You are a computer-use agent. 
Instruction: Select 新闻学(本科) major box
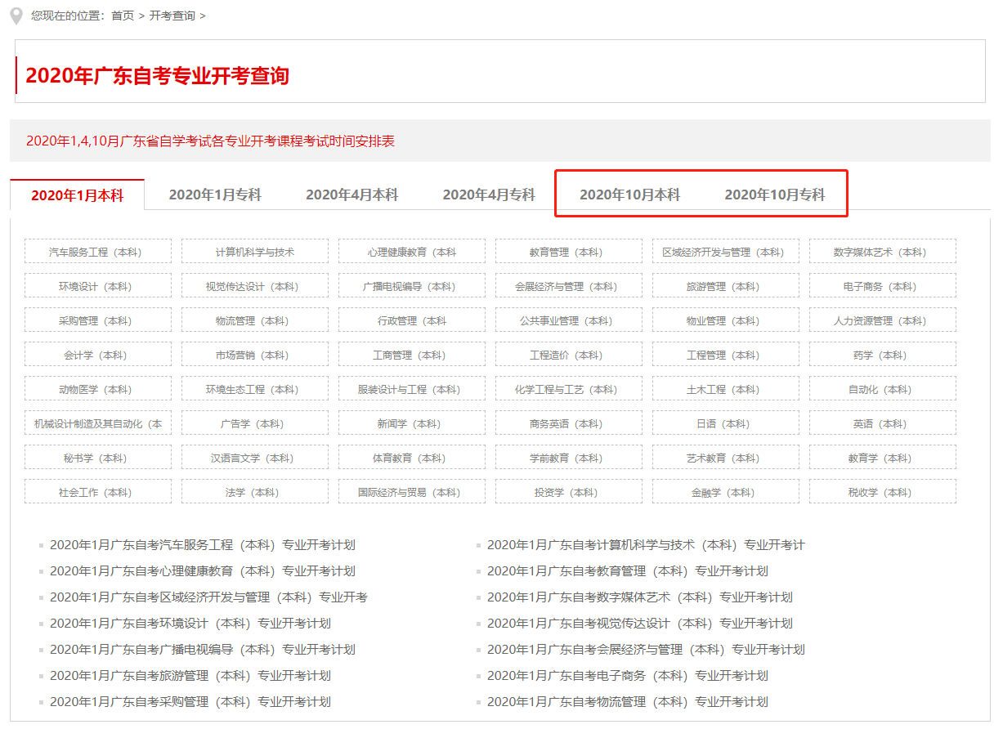412,423
